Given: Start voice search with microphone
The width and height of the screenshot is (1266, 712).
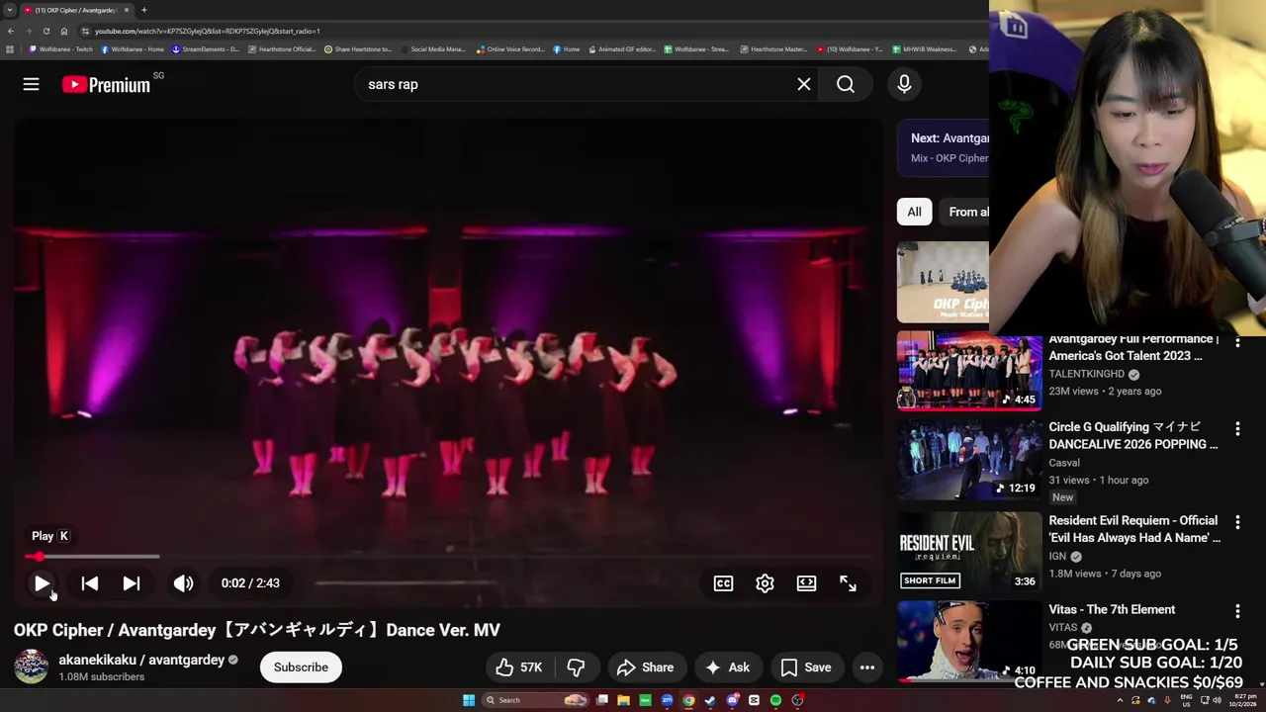Looking at the screenshot, I should (x=904, y=84).
